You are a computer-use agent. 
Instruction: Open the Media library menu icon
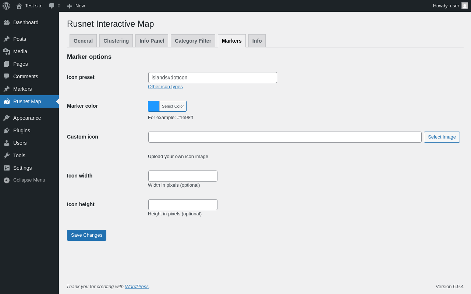click(7, 51)
